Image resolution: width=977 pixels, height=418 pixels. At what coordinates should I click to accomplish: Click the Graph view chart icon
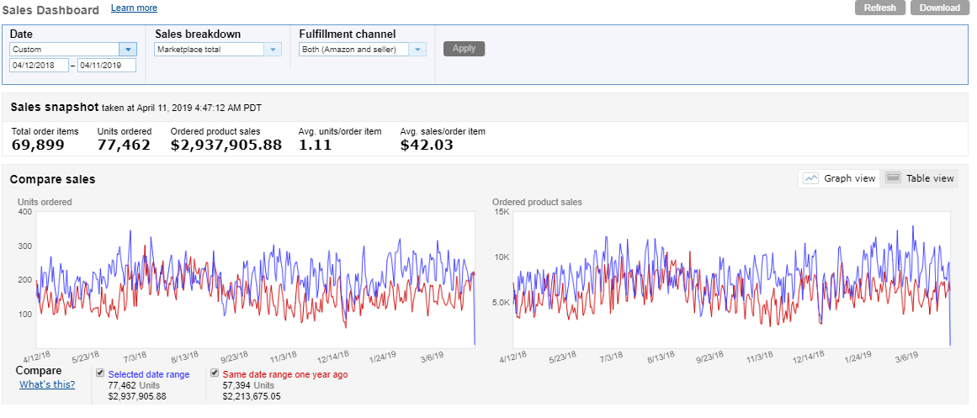pos(810,178)
